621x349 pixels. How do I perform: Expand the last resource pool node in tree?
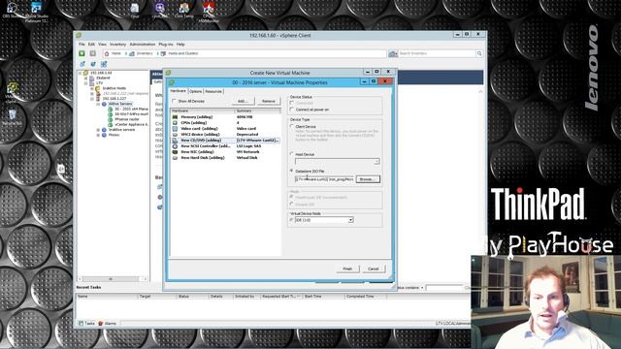(98, 135)
